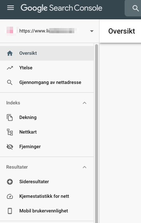The height and width of the screenshot is (223, 141).
Task: Click the Google Search Console logo
Action: (x=61, y=8)
